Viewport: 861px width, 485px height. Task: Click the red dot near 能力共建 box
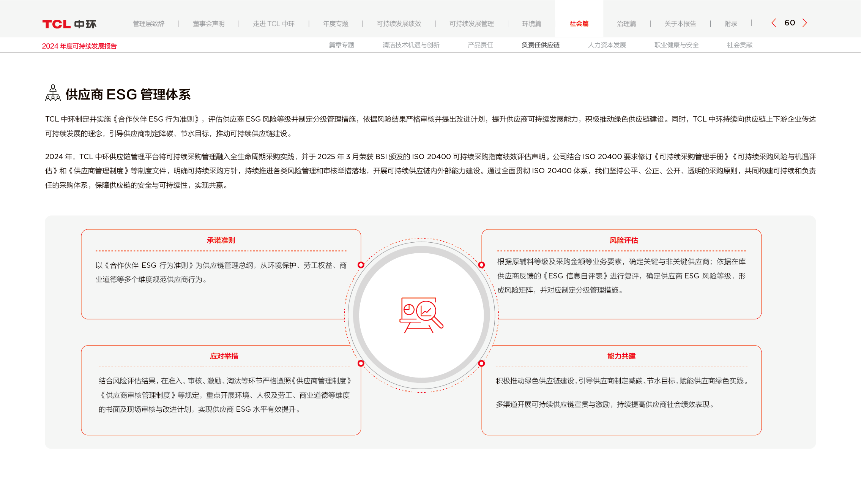(x=481, y=363)
